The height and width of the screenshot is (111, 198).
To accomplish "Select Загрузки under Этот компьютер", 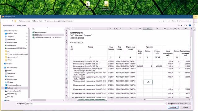I will pos(10,76).
